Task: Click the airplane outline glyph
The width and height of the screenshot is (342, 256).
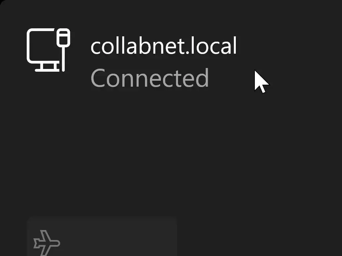Action: (x=47, y=243)
